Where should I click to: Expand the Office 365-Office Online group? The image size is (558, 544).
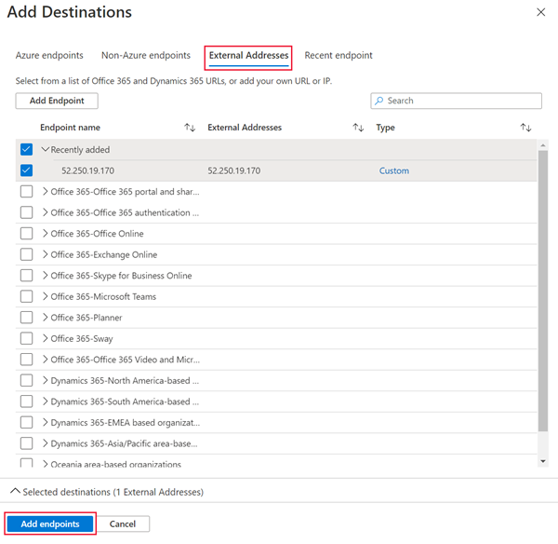(x=46, y=234)
